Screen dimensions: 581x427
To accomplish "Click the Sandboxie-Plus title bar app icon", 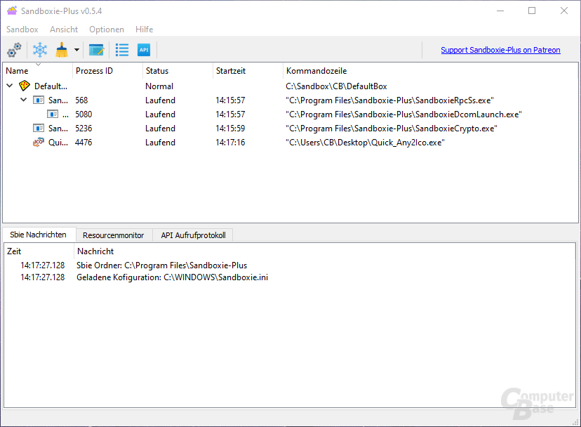I will coord(12,11).
